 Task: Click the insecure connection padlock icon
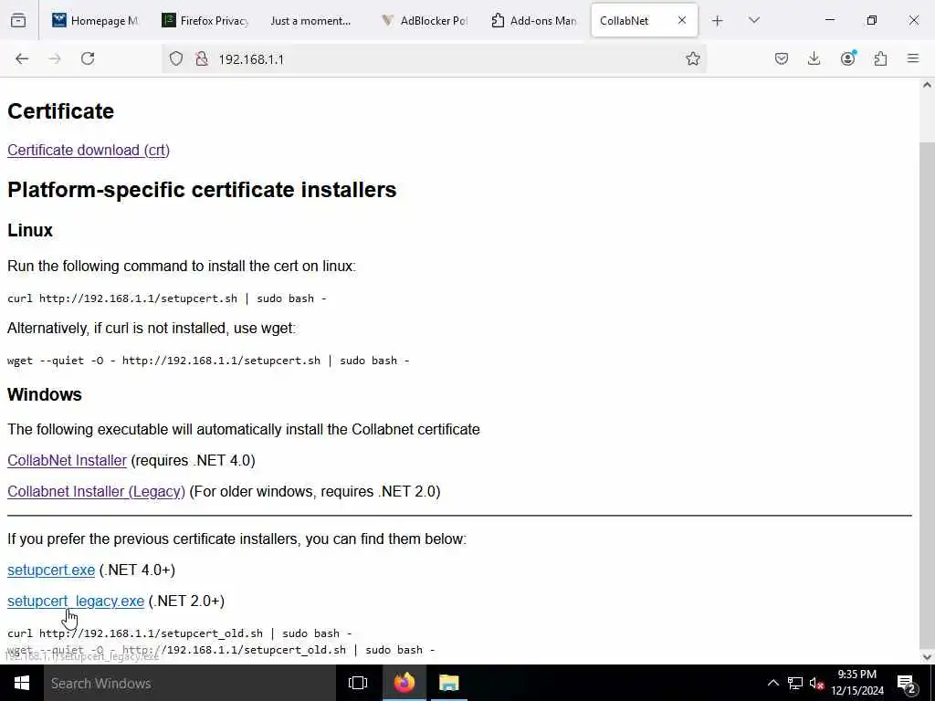pyautogui.click(x=202, y=58)
